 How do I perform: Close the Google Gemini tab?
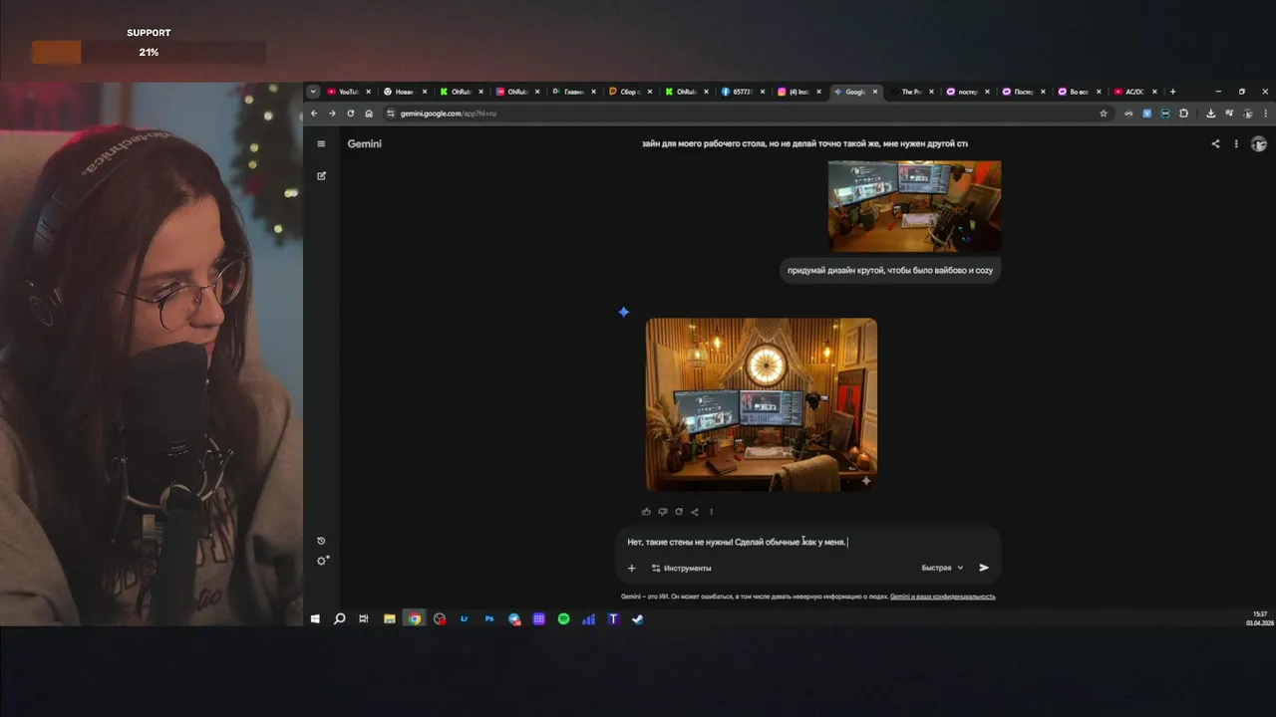click(x=875, y=92)
